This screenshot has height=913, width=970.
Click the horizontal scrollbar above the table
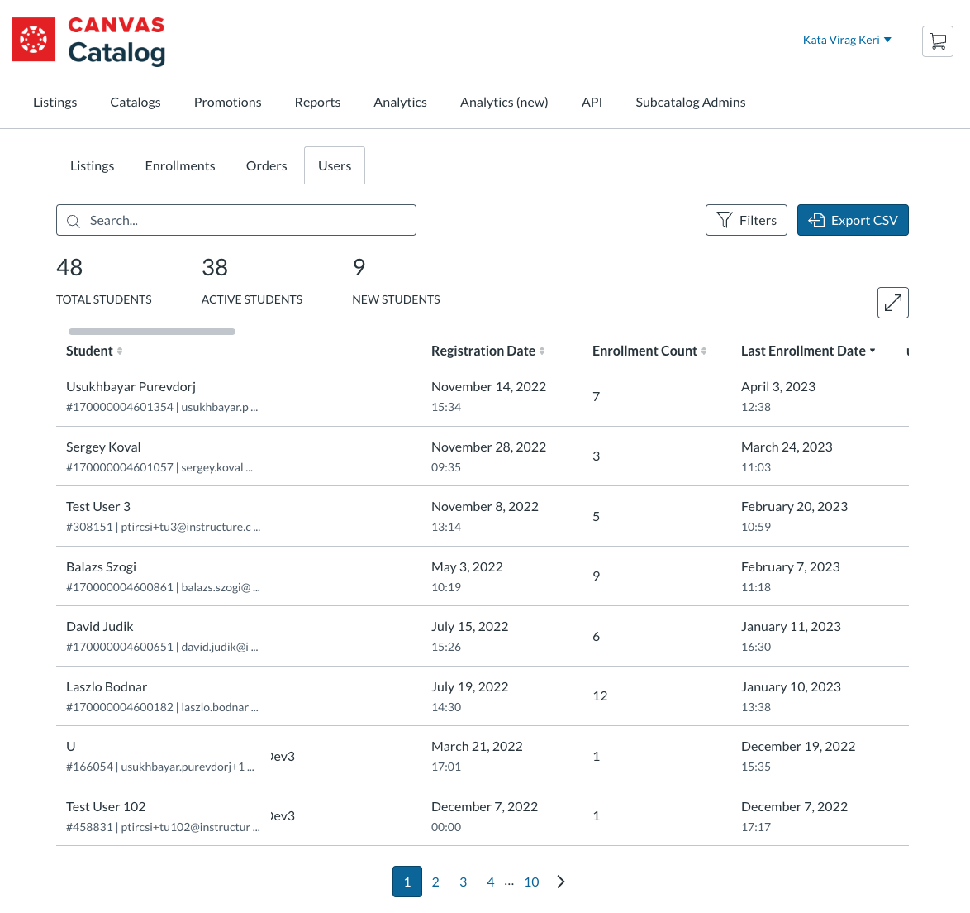(151, 332)
